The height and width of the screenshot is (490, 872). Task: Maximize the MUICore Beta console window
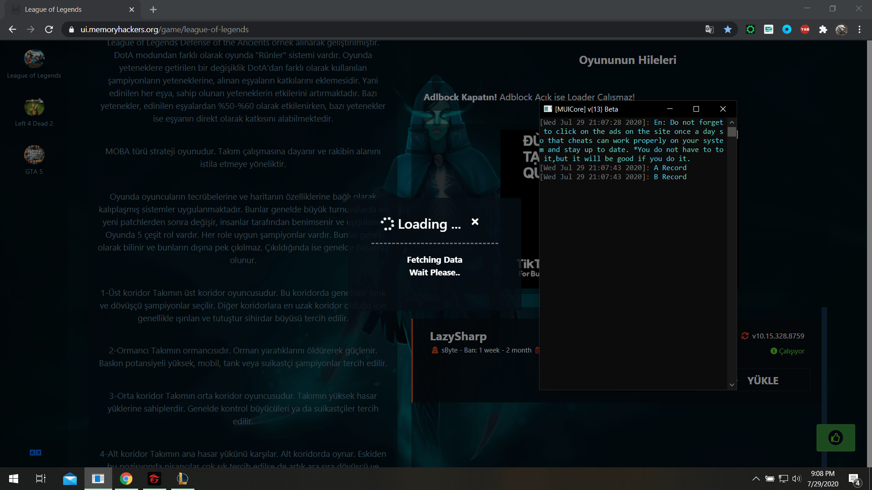click(x=696, y=109)
